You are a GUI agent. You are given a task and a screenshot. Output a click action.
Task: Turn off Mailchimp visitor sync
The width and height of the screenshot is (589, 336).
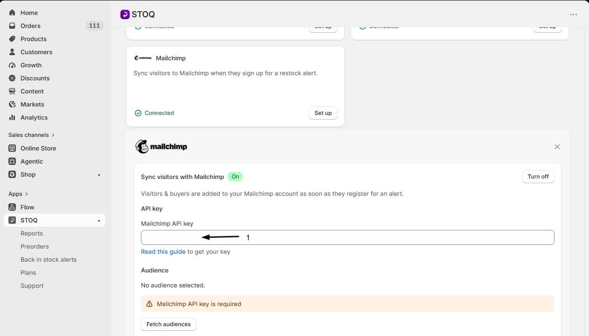538,177
